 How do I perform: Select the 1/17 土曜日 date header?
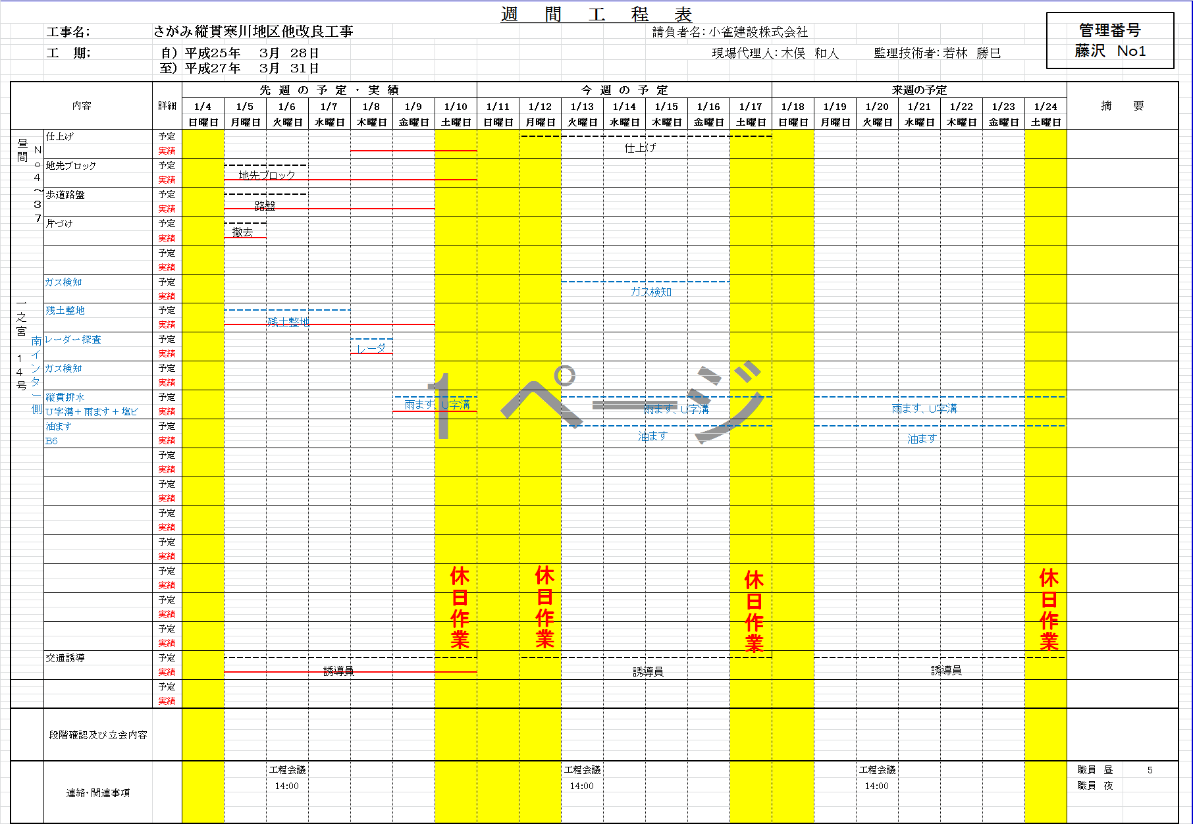tap(751, 113)
